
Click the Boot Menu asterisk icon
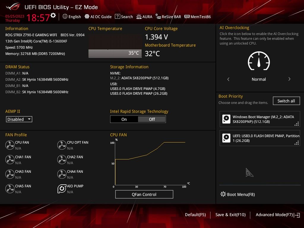(223, 194)
